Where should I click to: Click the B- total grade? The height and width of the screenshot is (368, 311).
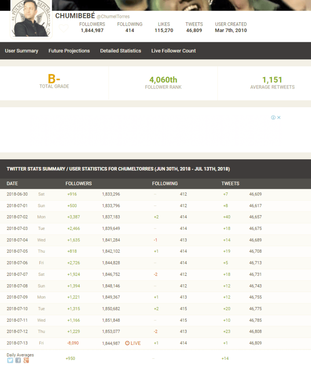54,79
